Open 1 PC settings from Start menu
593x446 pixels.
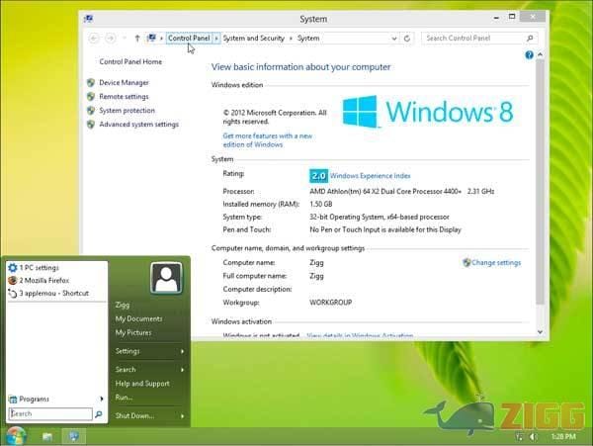click(x=56, y=267)
